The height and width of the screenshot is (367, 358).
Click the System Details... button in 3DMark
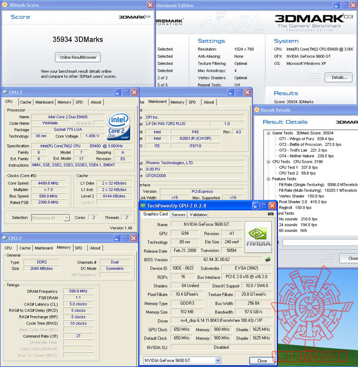338,77
